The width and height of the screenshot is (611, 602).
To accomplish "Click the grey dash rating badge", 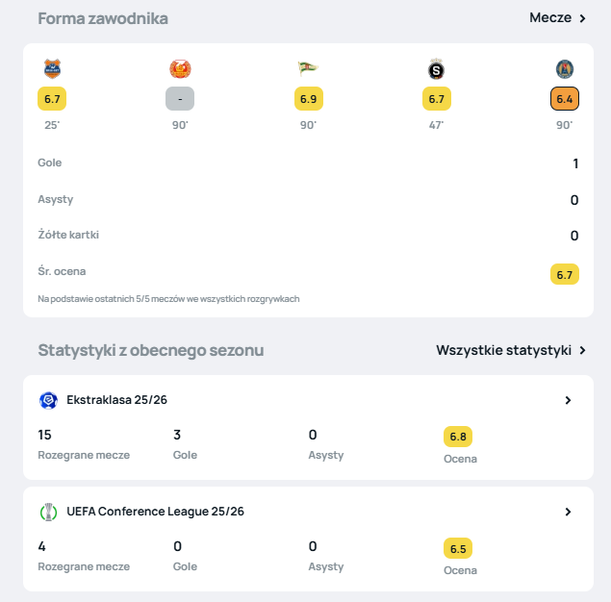I will tap(180, 98).
